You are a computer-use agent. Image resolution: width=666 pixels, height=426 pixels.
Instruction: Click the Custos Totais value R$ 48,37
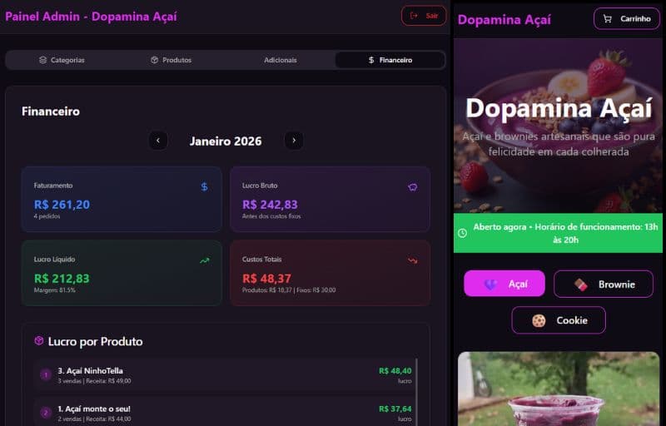tap(266, 279)
